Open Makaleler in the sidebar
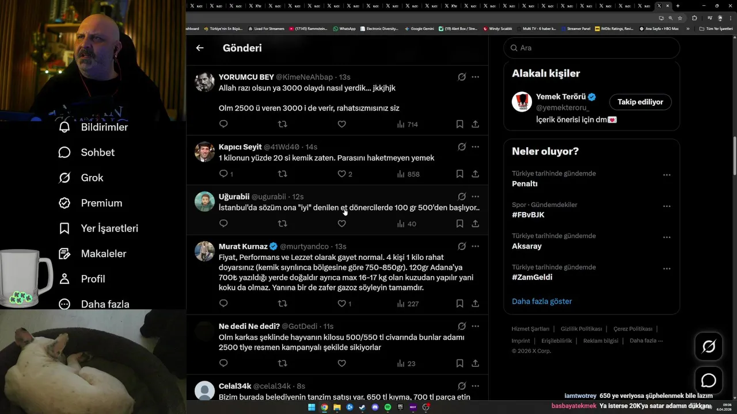Image resolution: width=737 pixels, height=414 pixels. pyautogui.click(x=92, y=254)
